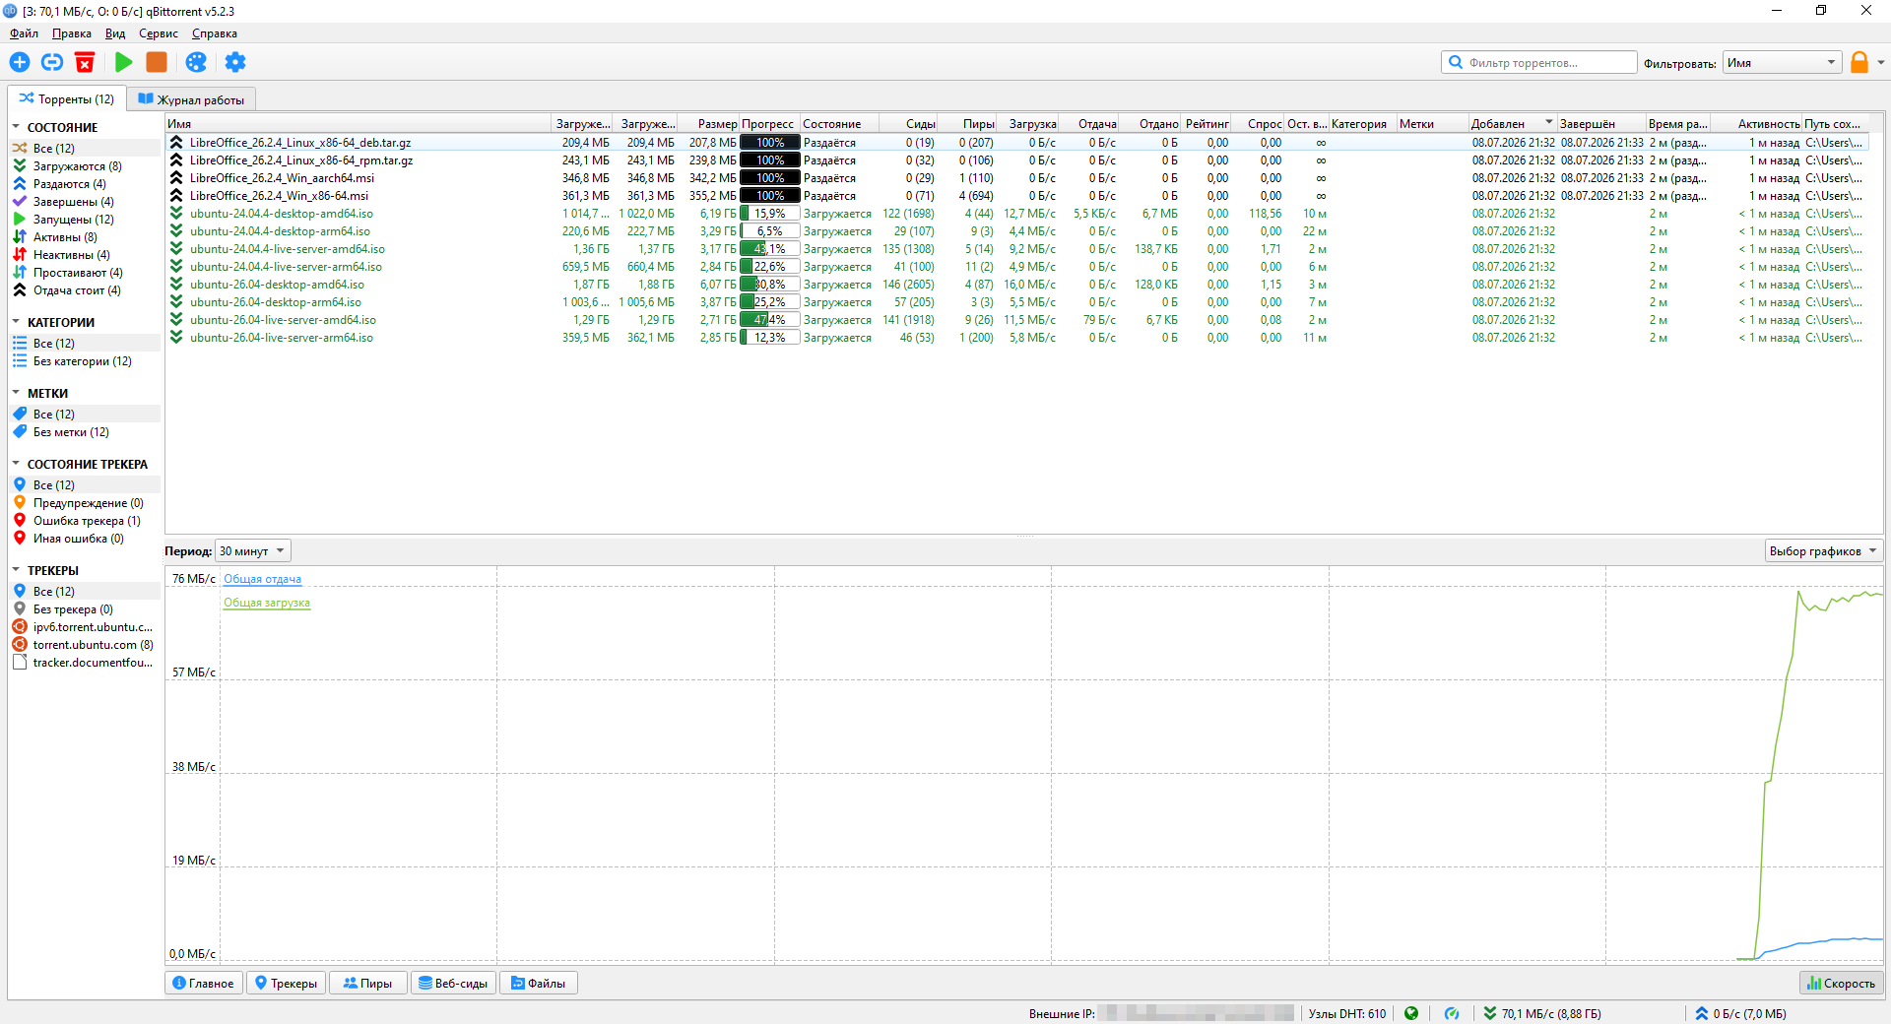
Task: Open the dropdown arrow next to lock icon
Action: coord(1880,62)
